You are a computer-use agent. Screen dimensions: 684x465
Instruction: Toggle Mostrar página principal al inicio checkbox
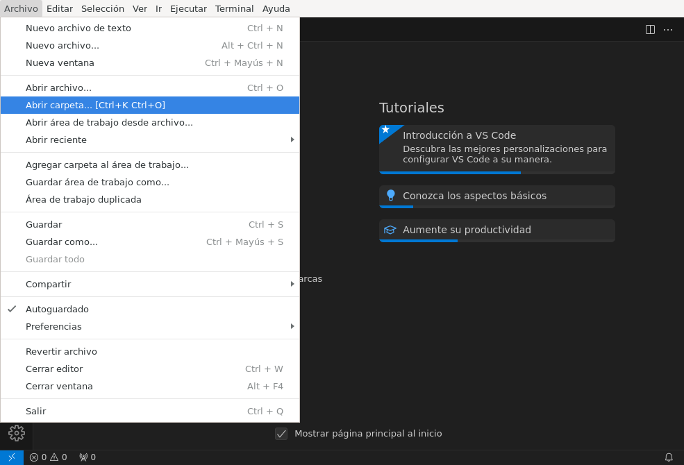coord(281,434)
